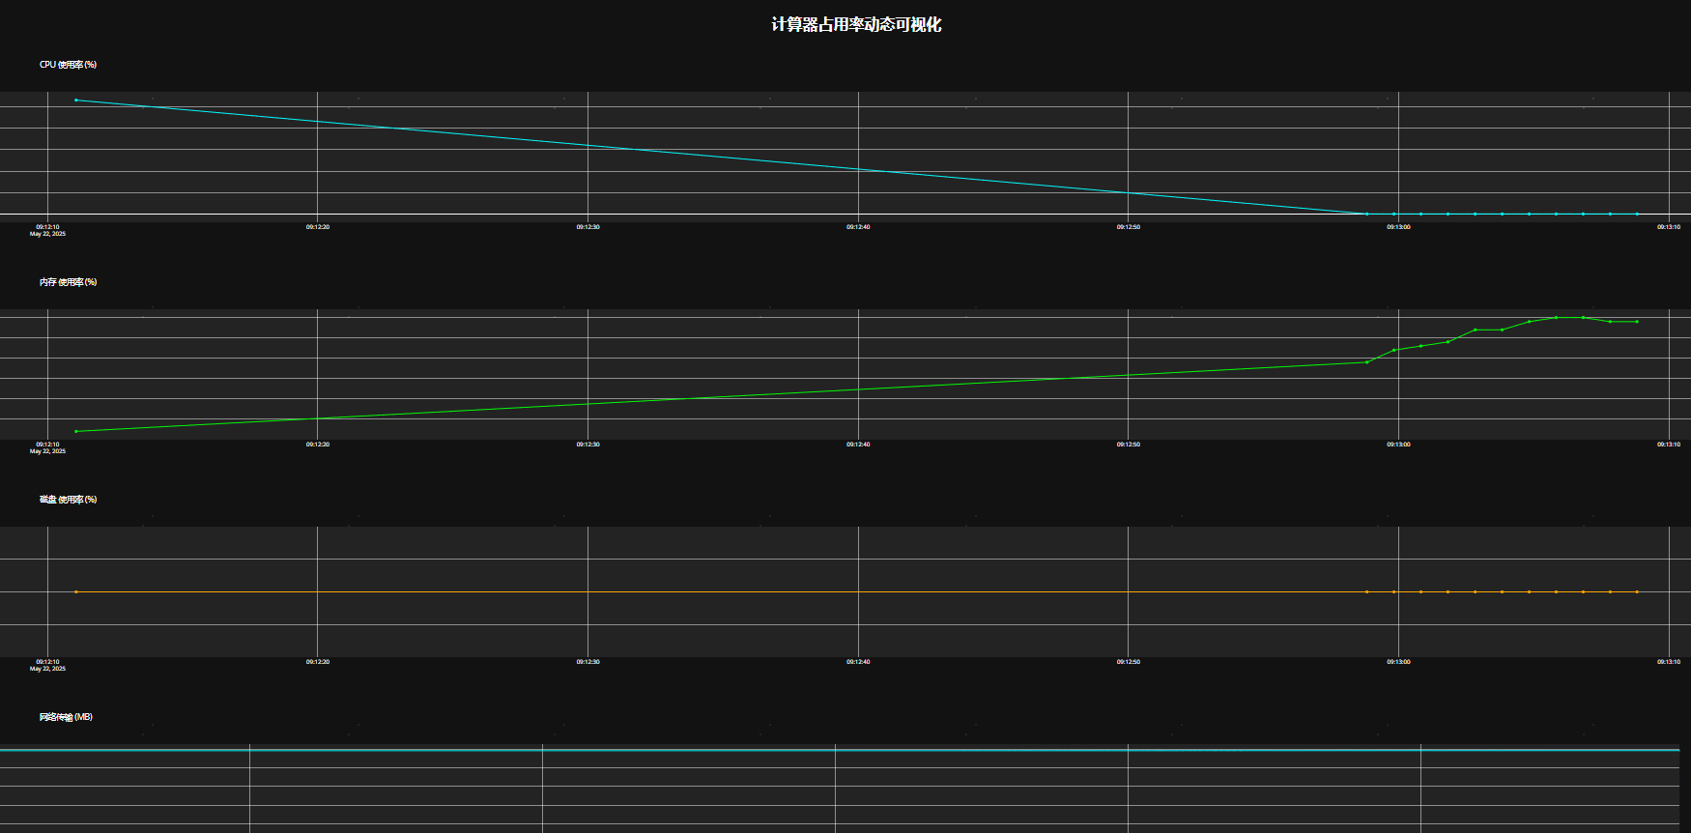Screen dimensions: 1691x833
Task: Click the page title 计算器占用率动态可视化
Action: 856,24
